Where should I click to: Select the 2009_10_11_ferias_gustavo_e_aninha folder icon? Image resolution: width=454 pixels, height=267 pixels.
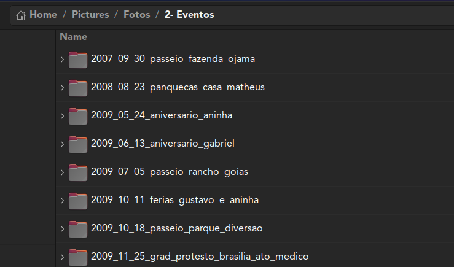[x=78, y=201]
